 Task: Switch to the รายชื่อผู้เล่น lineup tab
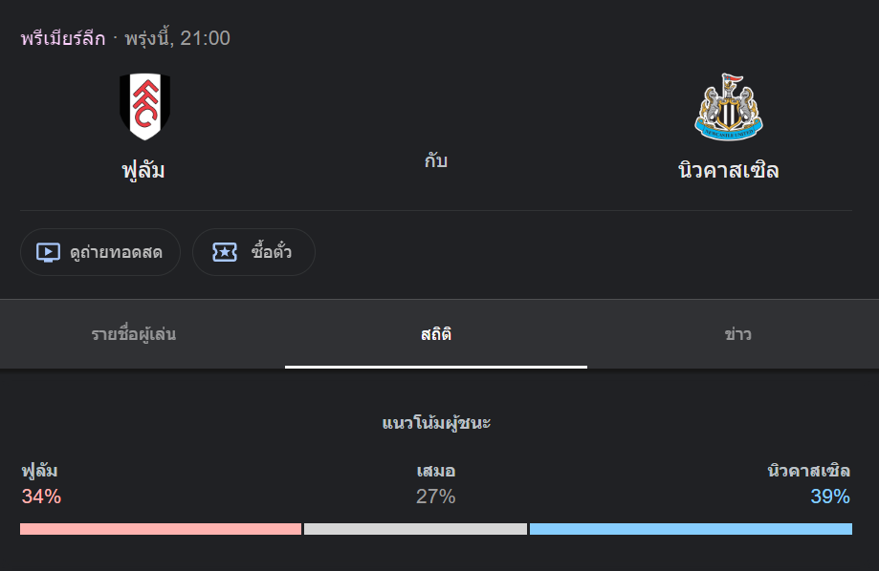pyautogui.click(x=133, y=334)
